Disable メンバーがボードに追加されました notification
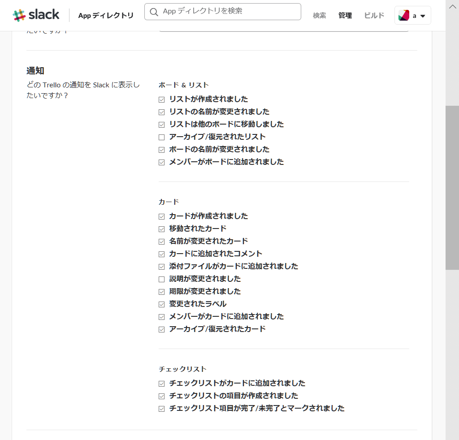Viewport: 459px width, 440px height. pos(162,162)
